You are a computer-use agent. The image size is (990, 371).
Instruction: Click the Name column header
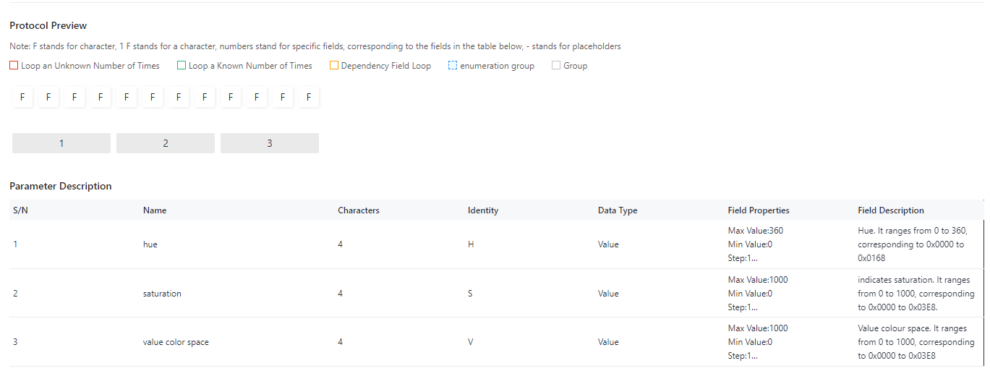tap(155, 210)
